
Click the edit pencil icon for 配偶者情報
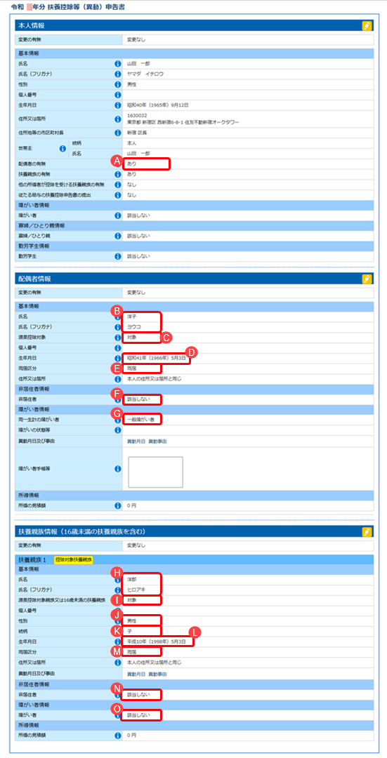click(367, 279)
